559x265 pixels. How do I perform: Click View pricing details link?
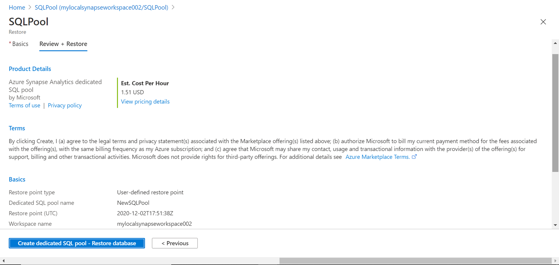145,102
